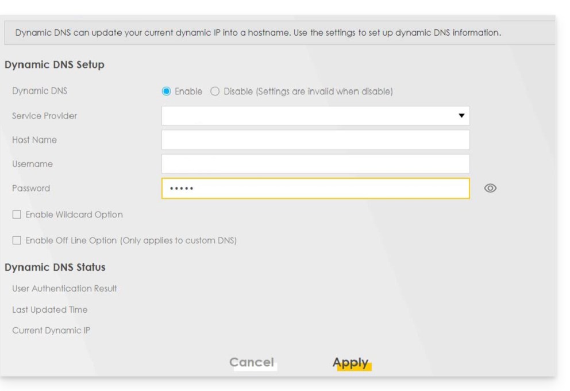
Task: Focus the Host Name input field
Action: (x=315, y=140)
